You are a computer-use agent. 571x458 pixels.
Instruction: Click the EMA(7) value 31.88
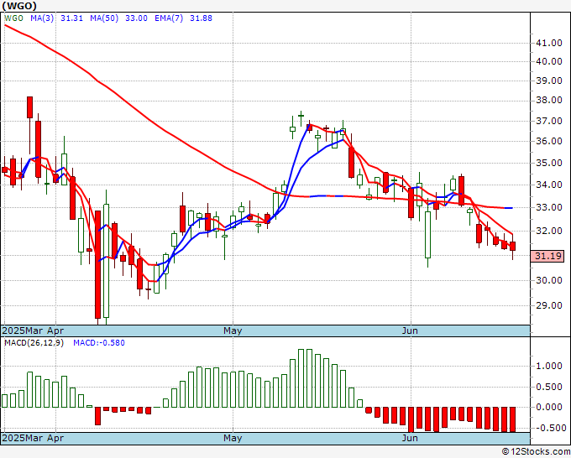click(x=201, y=18)
